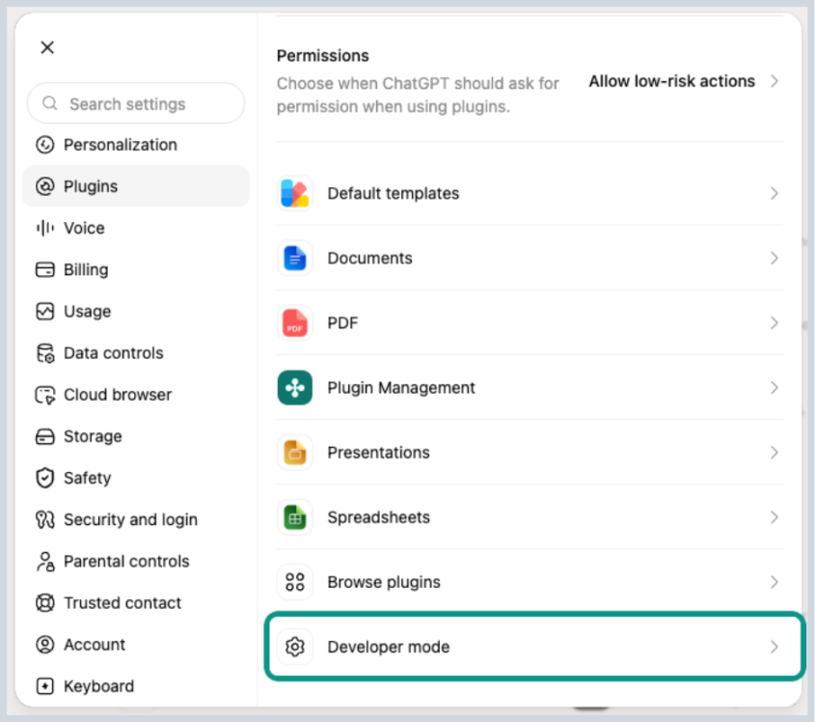This screenshot has width=815, height=722.
Task: Click the blue Documents icon
Action: coord(295,258)
